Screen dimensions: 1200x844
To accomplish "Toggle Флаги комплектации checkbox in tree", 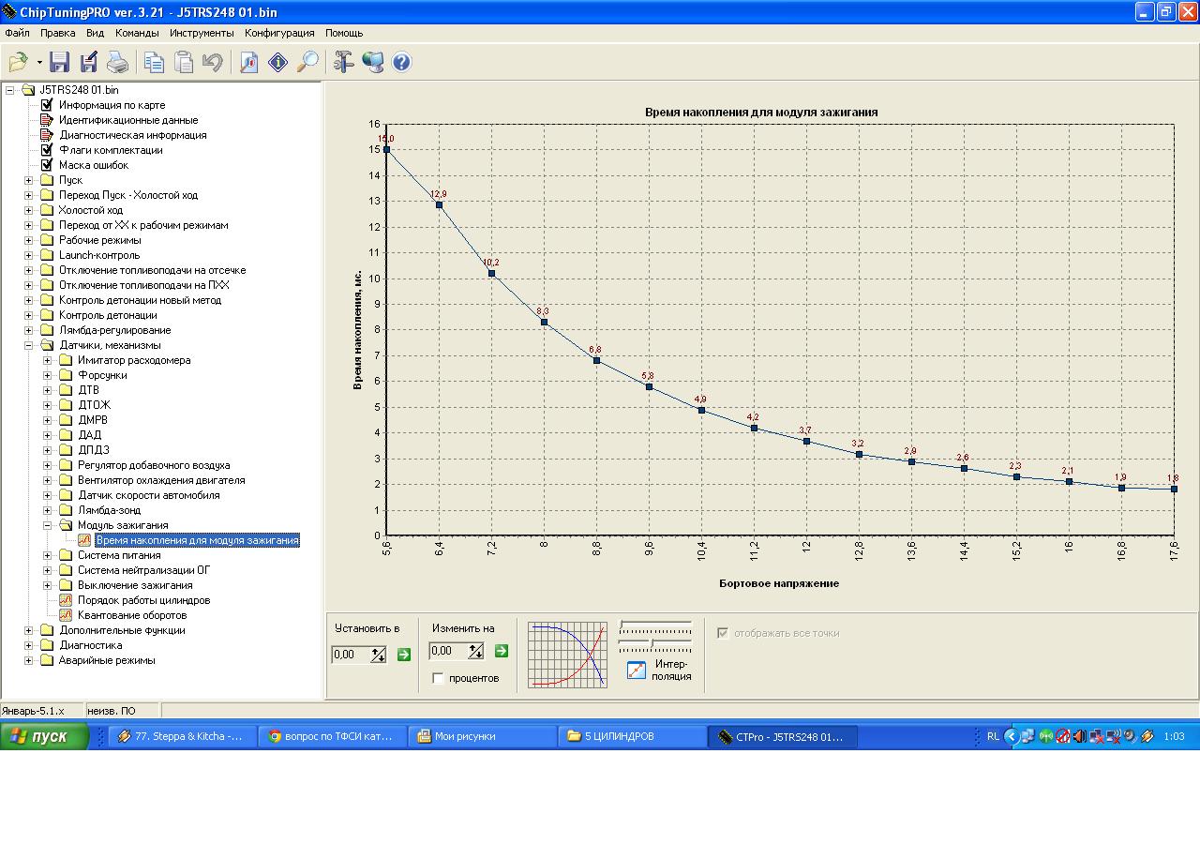I will pyautogui.click(x=47, y=150).
